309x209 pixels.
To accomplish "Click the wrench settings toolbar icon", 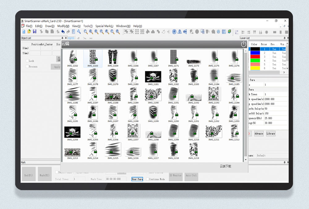I will 79,31.
